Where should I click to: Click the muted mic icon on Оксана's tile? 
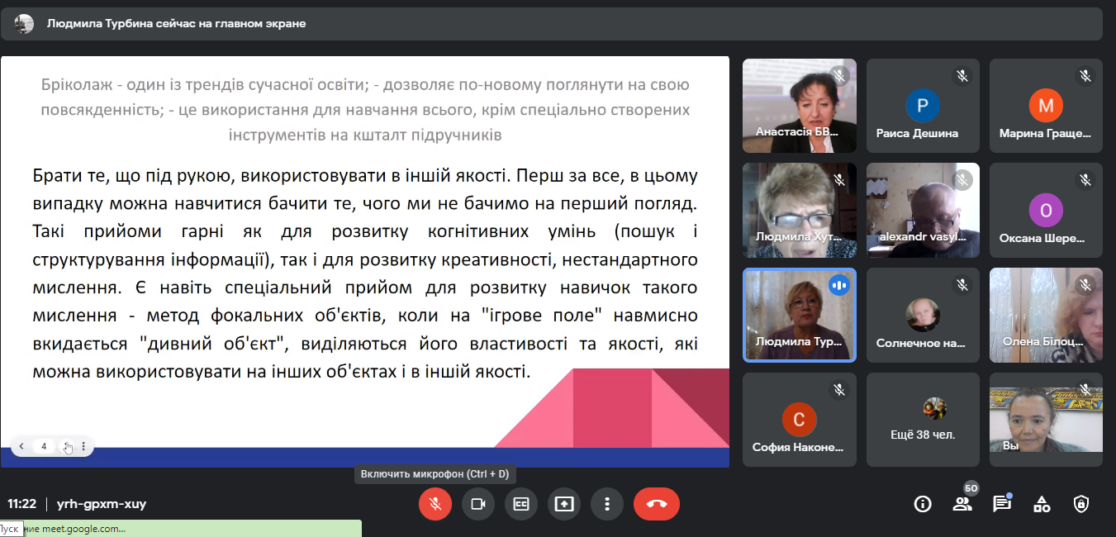click(x=1085, y=180)
